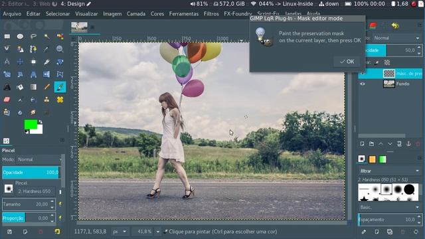Increase the Tamanho brush size value
425x239 pixels.
click(52, 201)
